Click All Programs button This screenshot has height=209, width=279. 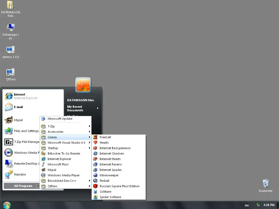tap(21, 186)
